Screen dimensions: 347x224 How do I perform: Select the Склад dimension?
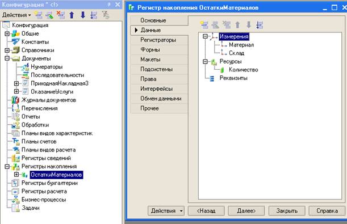(x=237, y=53)
